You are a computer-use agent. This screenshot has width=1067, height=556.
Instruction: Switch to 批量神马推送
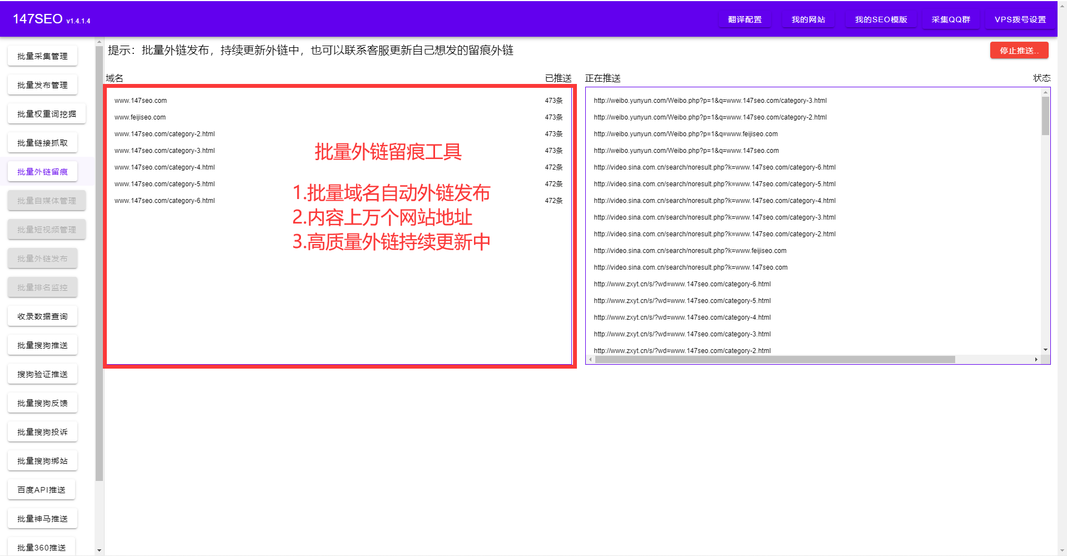[42, 518]
